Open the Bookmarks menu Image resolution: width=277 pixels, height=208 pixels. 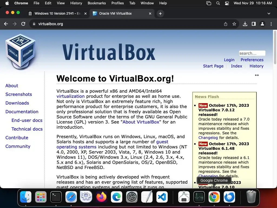[97, 3]
